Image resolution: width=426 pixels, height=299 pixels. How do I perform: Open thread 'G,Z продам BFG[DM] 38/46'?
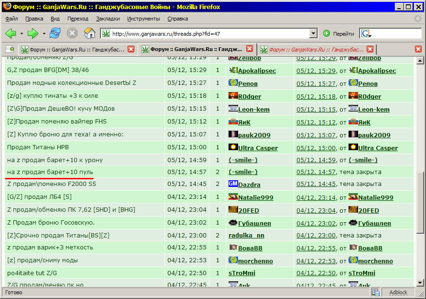[x=48, y=70]
